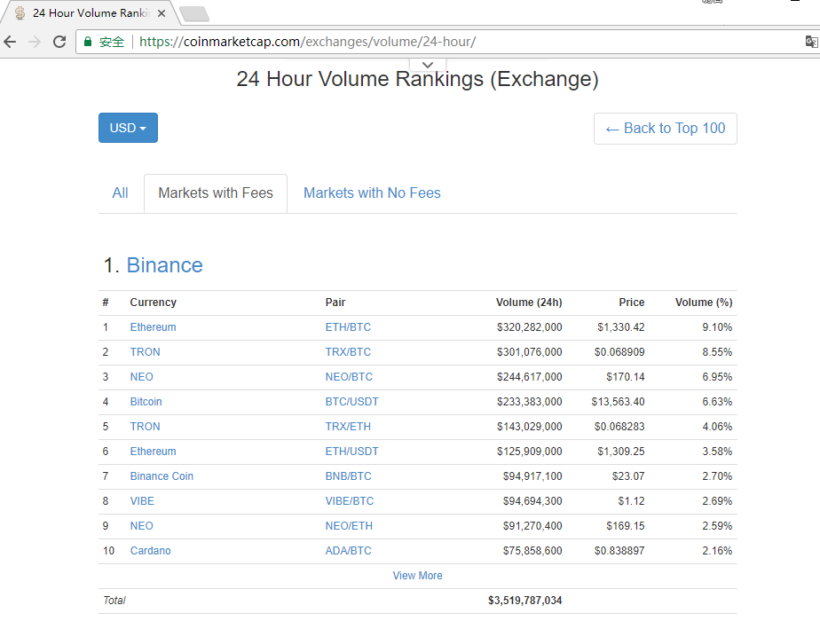
Task: Open the NEO/ETH pair link
Action: pyautogui.click(x=349, y=526)
